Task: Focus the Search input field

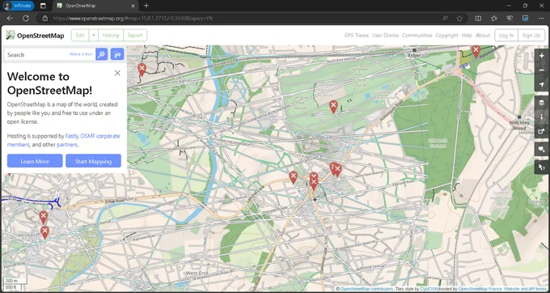Action: click(49, 54)
